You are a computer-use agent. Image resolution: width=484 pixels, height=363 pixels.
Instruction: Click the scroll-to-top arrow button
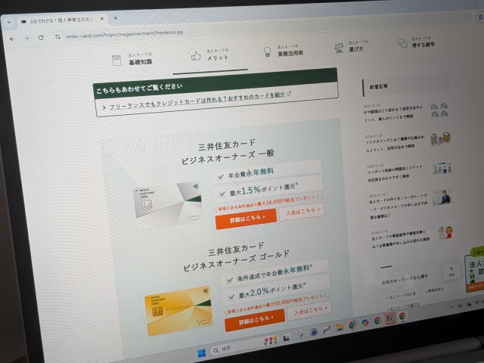(451, 271)
